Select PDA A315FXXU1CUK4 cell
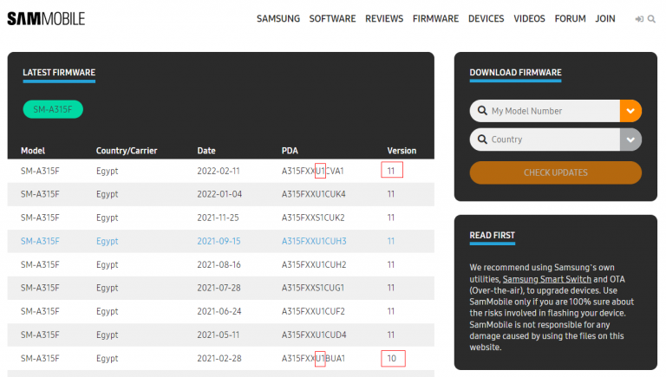The height and width of the screenshot is (377, 666). 313,194
